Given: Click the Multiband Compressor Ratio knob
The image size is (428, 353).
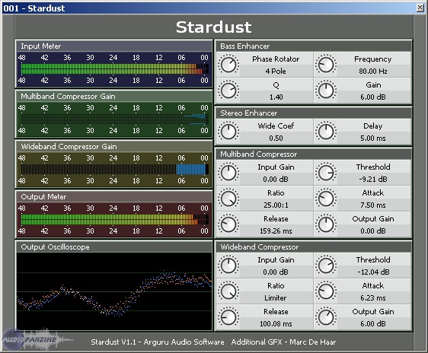Looking at the screenshot, I should [x=228, y=199].
